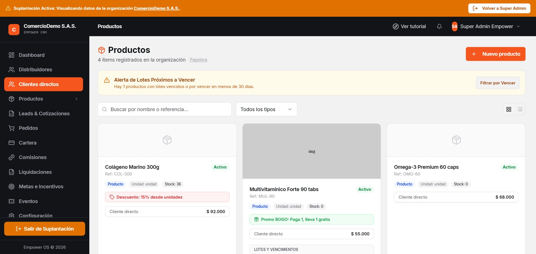Focus the Buscar por nombre search field
Screen dimensions: 536x254
[x=164, y=109]
